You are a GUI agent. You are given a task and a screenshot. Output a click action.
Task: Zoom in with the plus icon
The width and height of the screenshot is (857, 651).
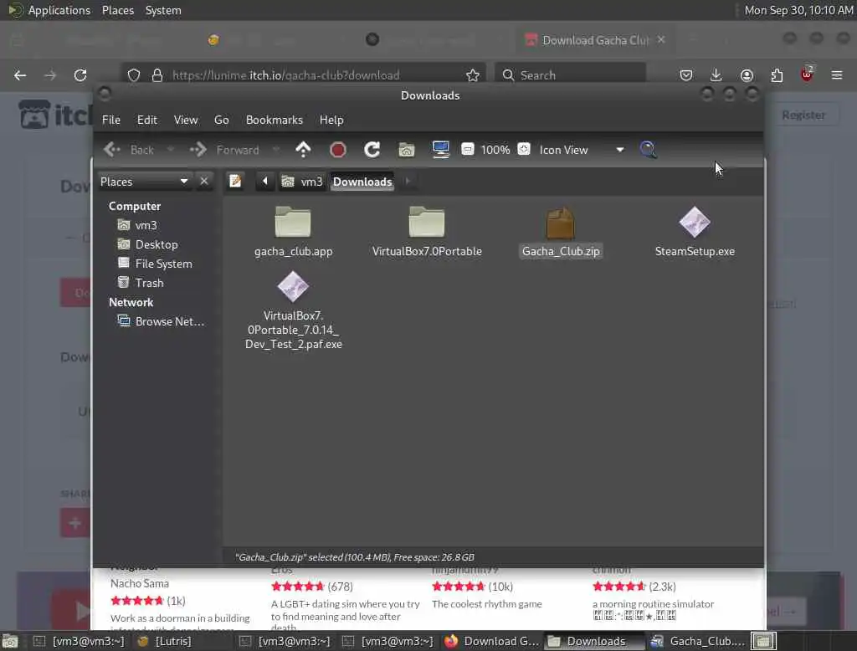(524, 149)
